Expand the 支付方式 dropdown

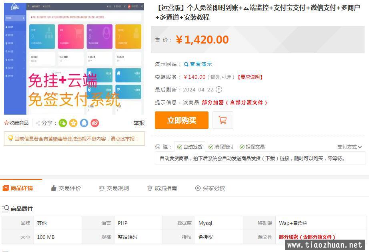[x=349, y=147]
